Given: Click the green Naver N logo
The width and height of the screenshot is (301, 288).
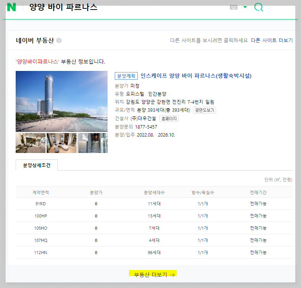Looking at the screenshot, I should [11, 7].
